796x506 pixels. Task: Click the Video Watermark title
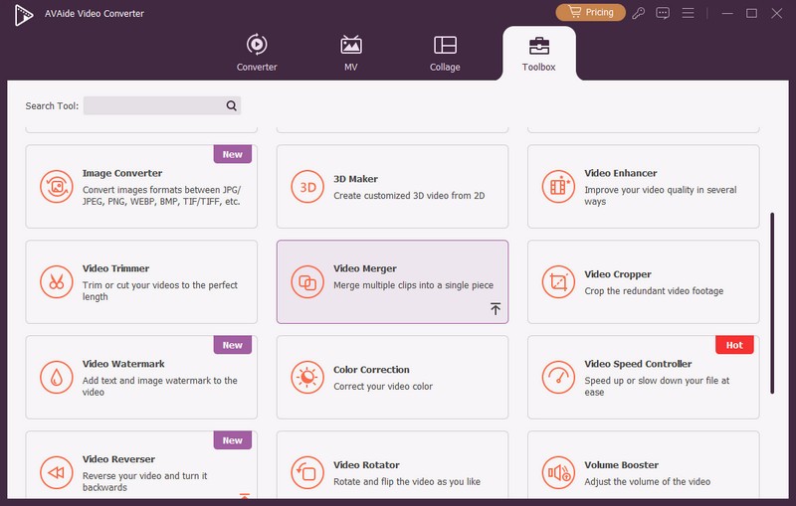point(123,364)
